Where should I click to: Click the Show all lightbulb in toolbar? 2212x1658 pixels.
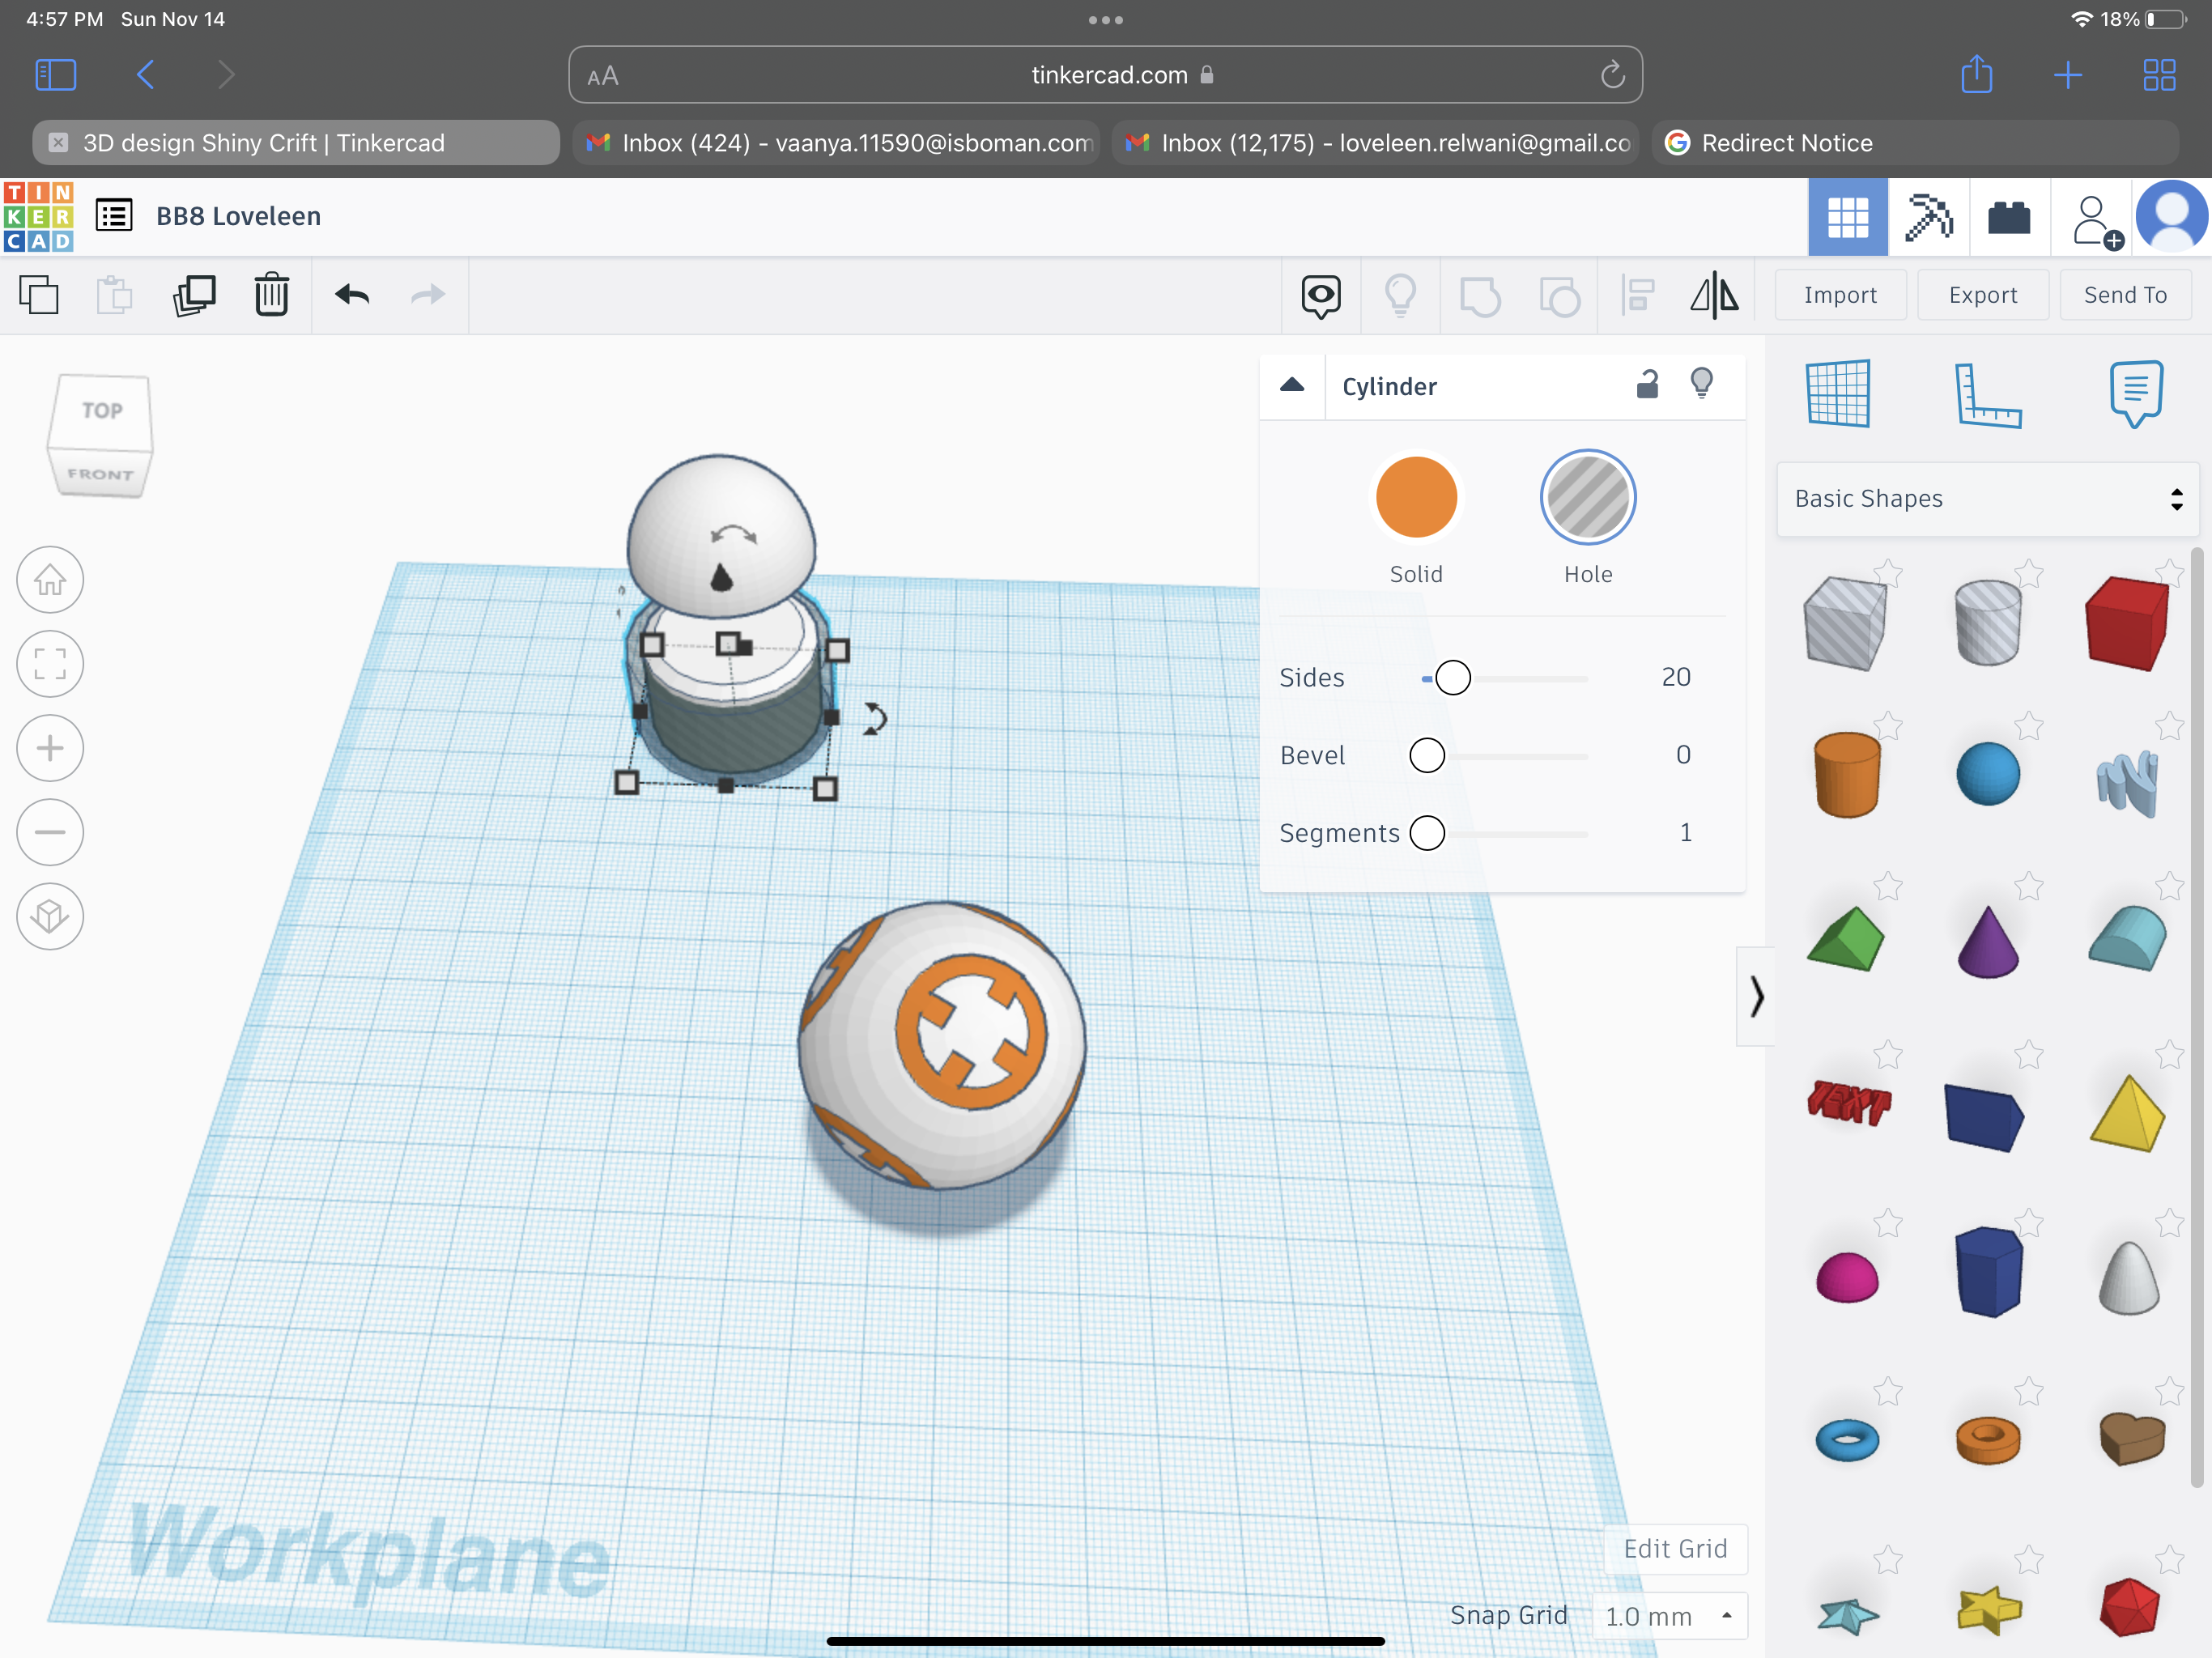(x=1400, y=296)
